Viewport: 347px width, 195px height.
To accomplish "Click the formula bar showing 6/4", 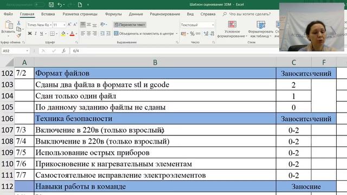I will tap(175, 51).
